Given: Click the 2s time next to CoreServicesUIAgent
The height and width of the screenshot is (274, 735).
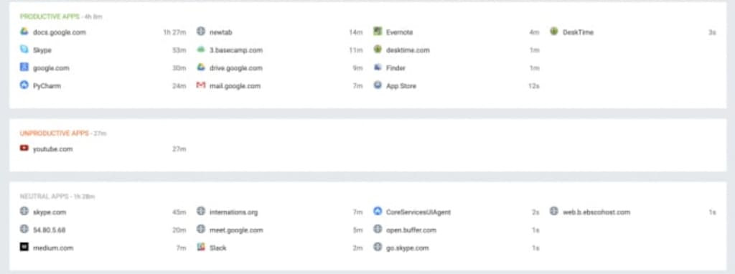Looking at the screenshot, I should pyautogui.click(x=535, y=212).
